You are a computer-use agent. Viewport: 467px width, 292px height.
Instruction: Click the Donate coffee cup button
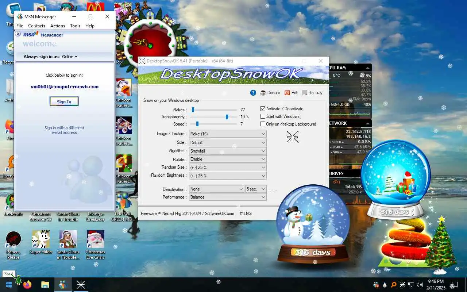[x=270, y=93]
